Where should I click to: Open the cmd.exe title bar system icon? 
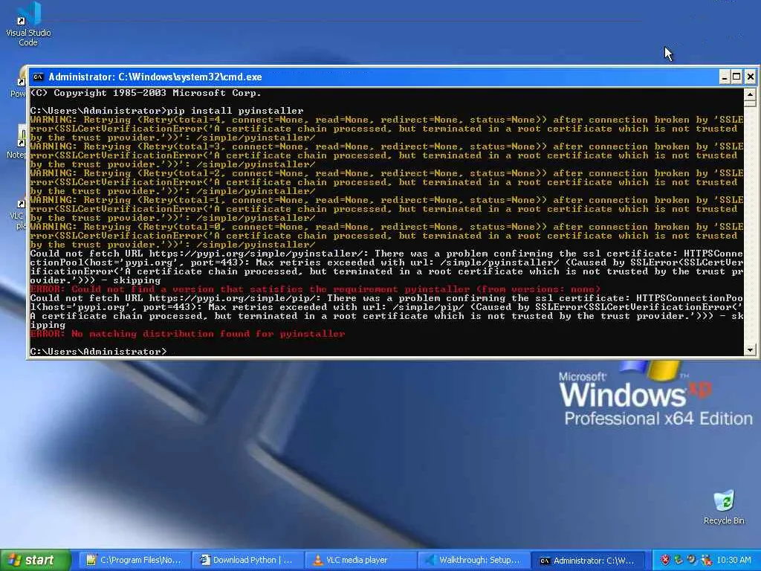(x=38, y=77)
